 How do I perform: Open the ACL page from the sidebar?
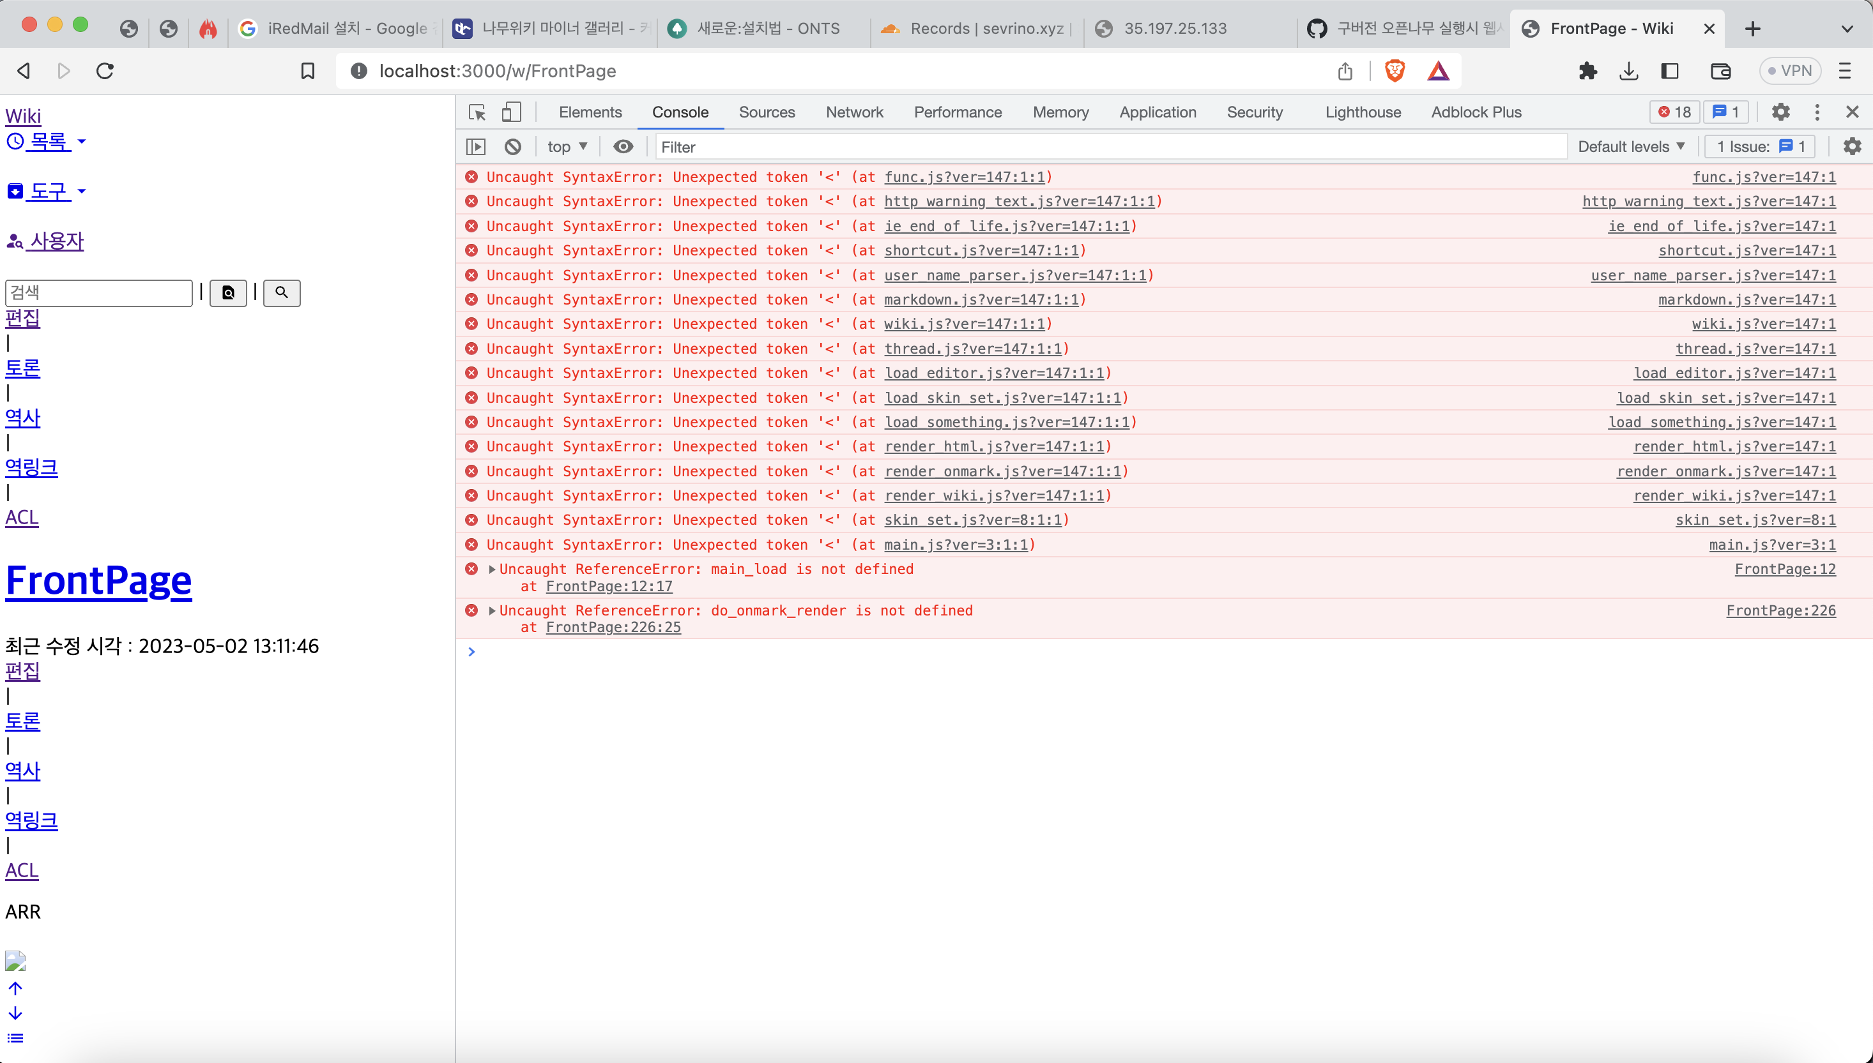pos(21,517)
